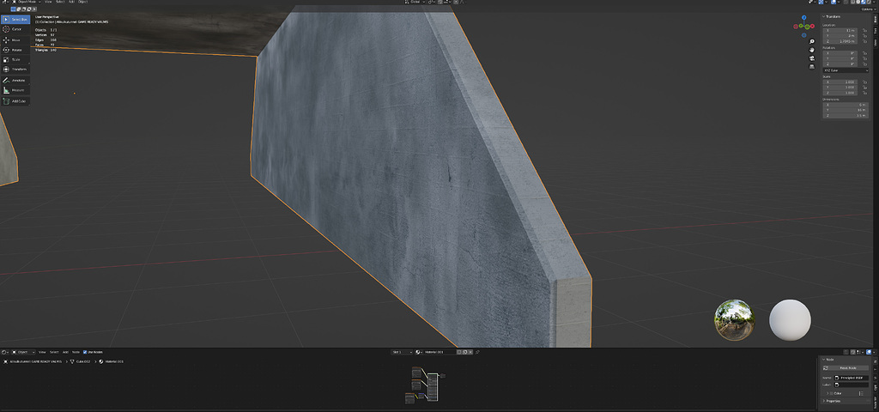Open the viewport Add menu
The height and width of the screenshot is (412, 879).
(71, 2)
